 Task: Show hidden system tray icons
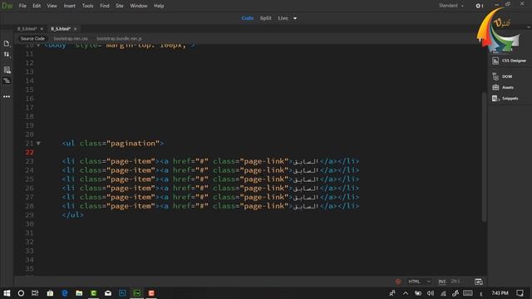coord(406,293)
